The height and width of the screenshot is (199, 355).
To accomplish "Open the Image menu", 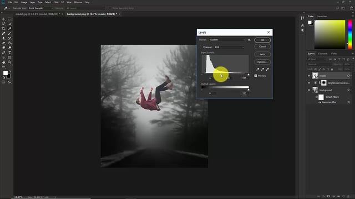I will (x=24, y=2).
